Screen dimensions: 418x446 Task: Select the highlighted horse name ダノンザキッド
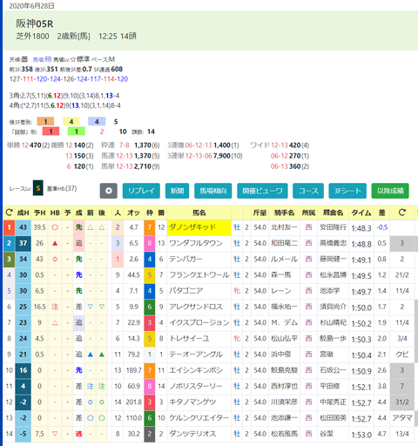[x=199, y=227]
